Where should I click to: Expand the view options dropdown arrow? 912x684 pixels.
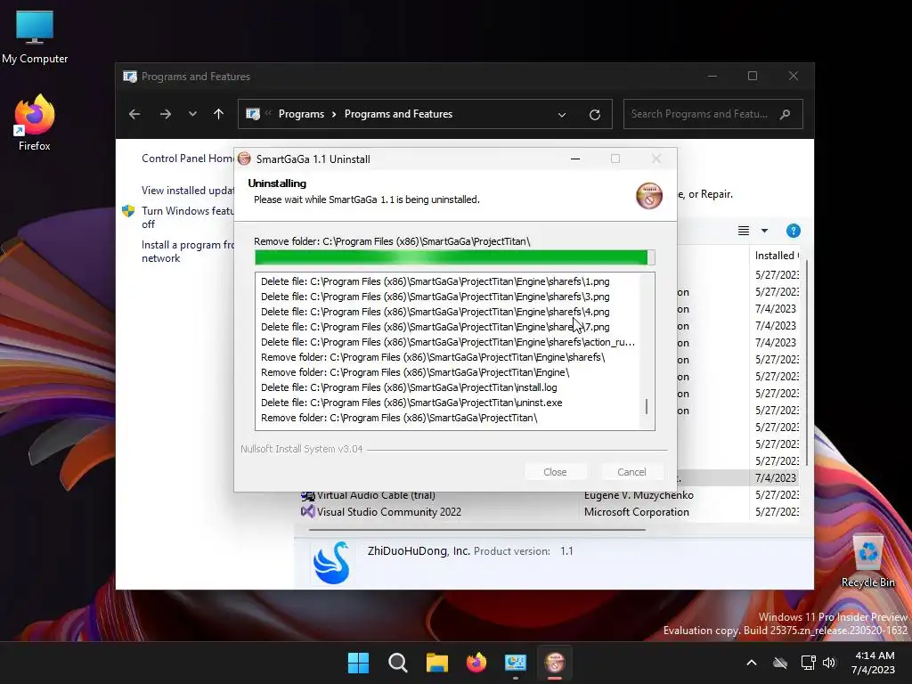764,231
